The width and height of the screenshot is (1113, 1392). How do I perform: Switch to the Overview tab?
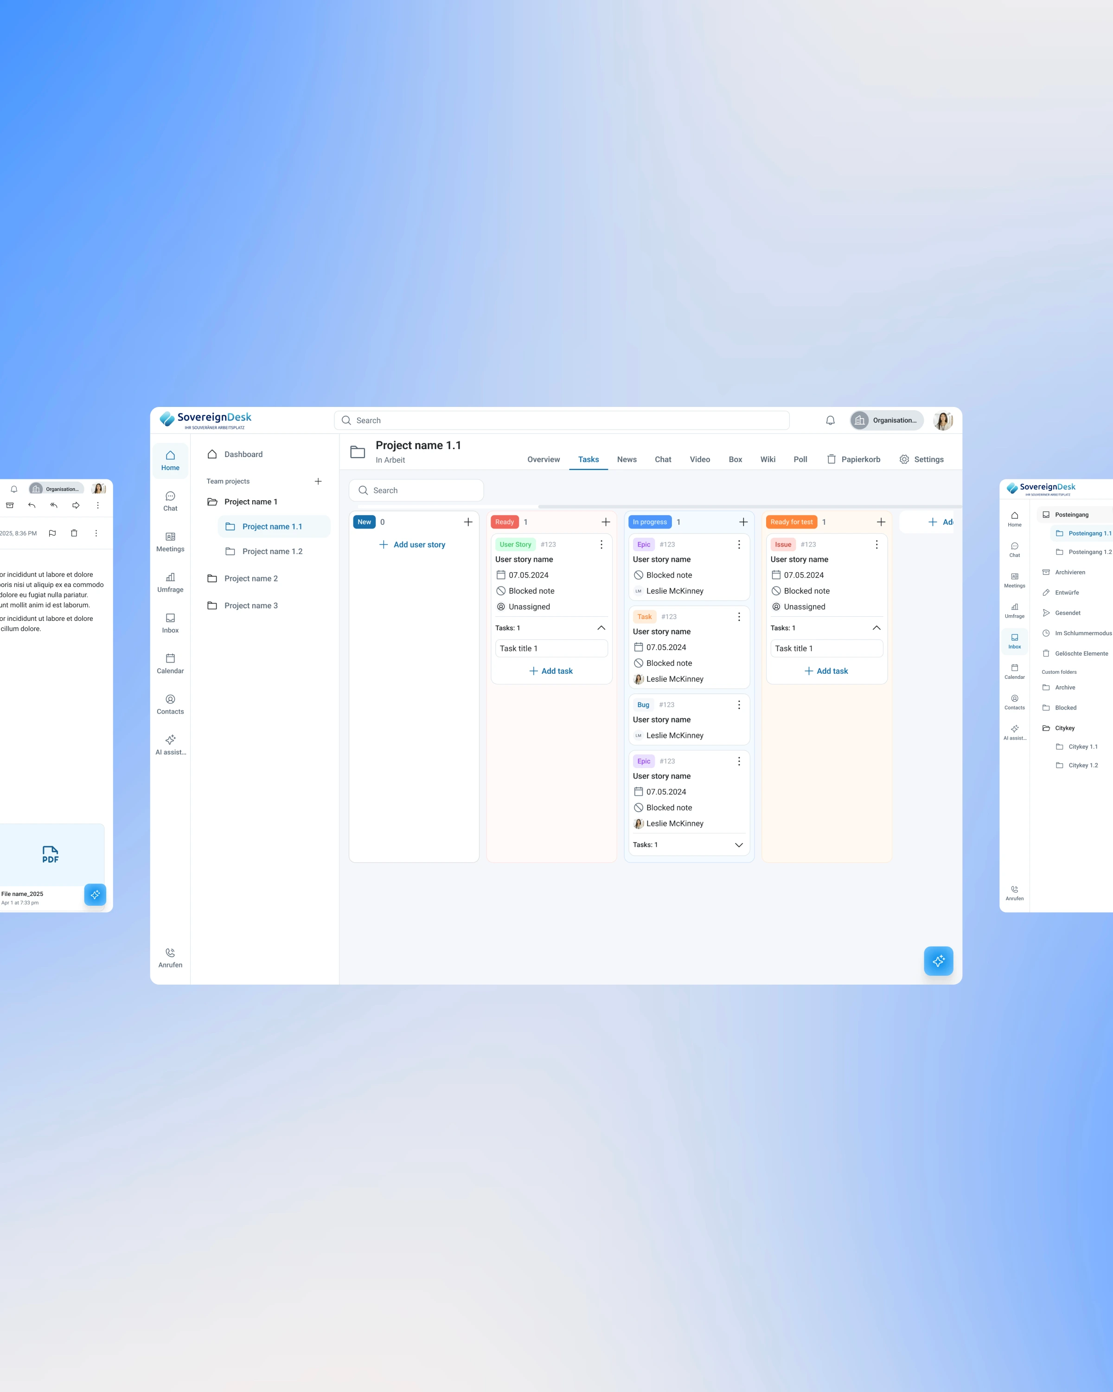(543, 459)
